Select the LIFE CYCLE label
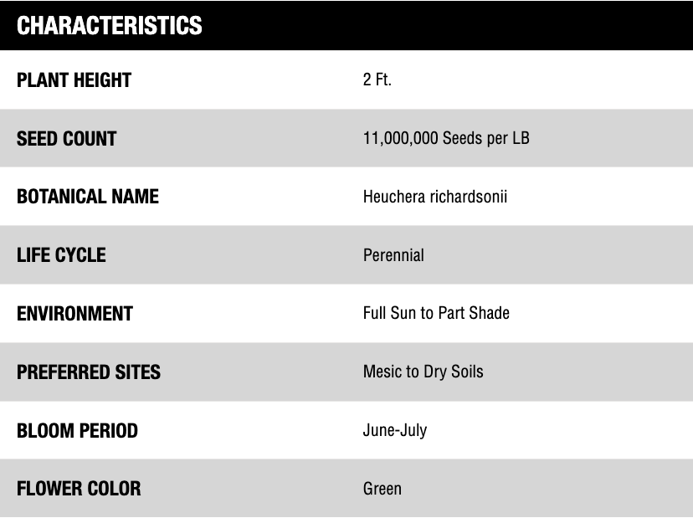This screenshot has width=693, height=518. point(61,255)
